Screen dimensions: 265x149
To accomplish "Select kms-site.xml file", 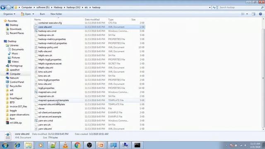I will pyautogui.click(x=45, y=84).
